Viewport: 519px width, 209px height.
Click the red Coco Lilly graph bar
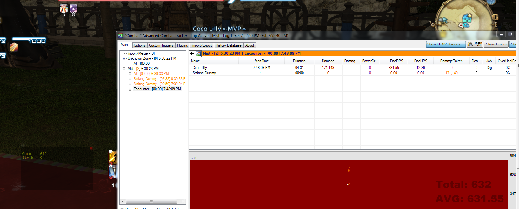tap(349, 184)
